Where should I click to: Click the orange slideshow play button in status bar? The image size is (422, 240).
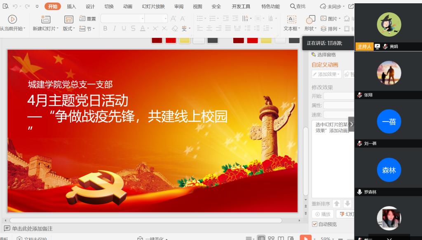[305, 238]
